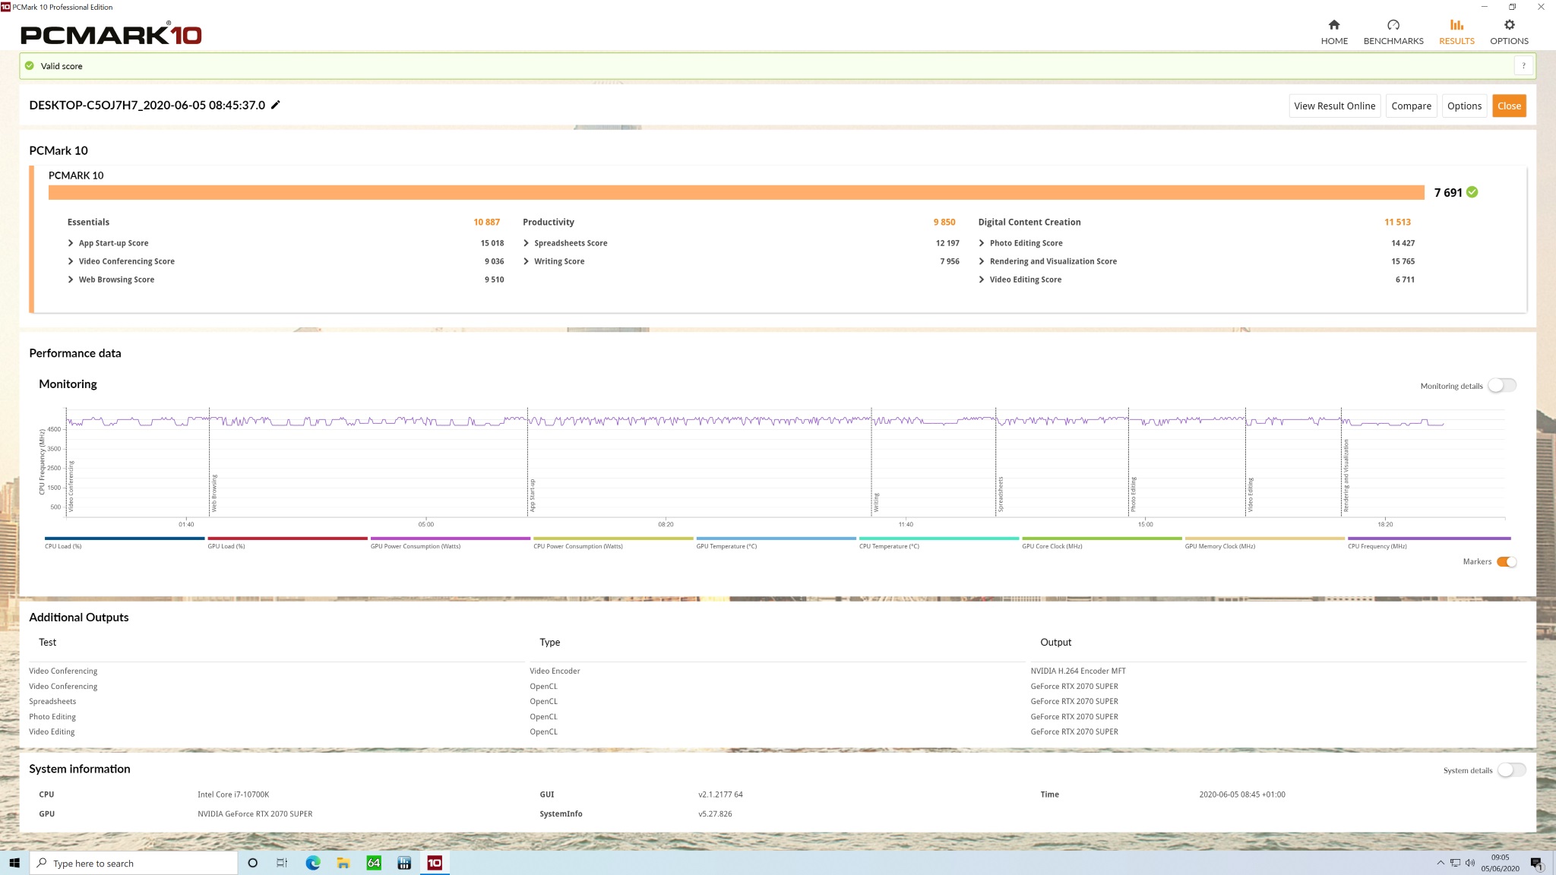Turn off the Markers toggle
The width and height of the screenshot is (1556, 875).
[x=1506, y=562]
